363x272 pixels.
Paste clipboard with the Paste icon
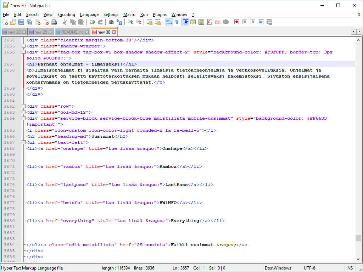[81, 22]
